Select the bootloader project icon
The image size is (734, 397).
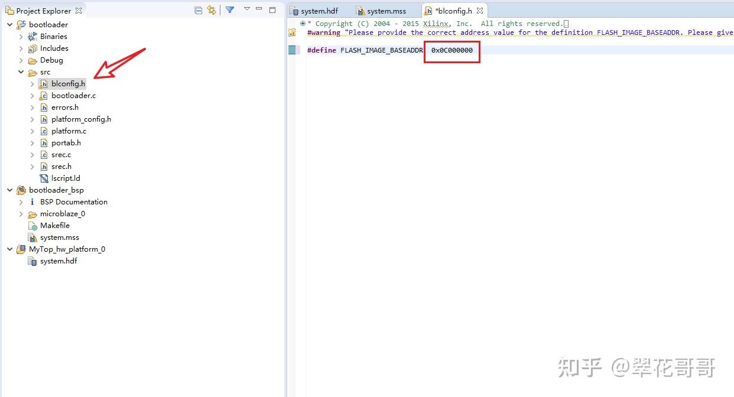pyautogui.click(x=21, y=25)
